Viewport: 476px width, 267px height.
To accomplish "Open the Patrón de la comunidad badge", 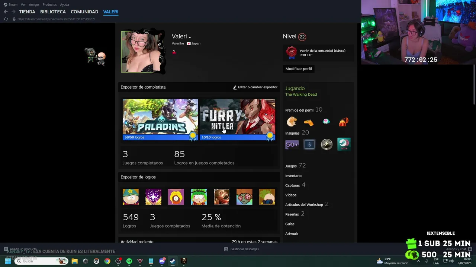I will pos(318,53).
